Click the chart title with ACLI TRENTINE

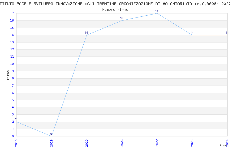115,4
